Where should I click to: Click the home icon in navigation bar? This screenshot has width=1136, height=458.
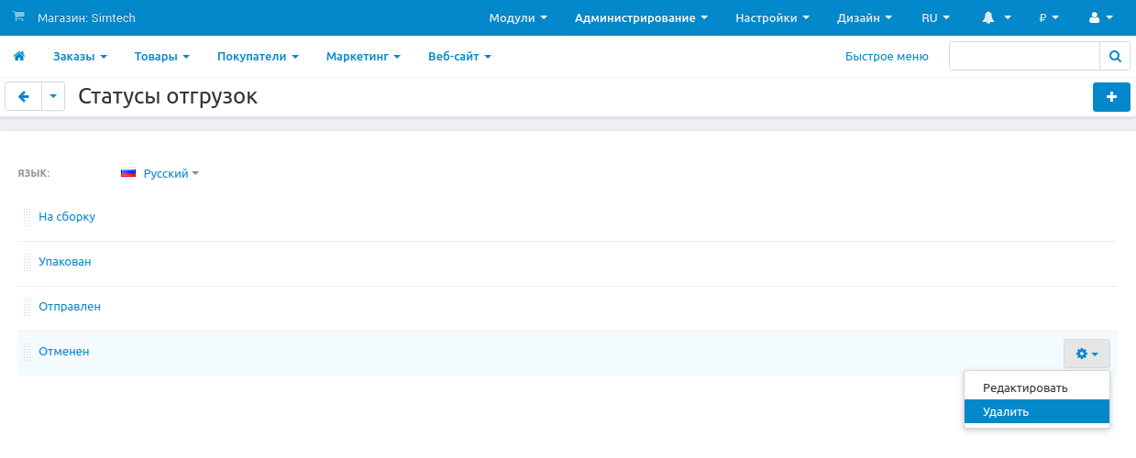click(x=18, y=57)
